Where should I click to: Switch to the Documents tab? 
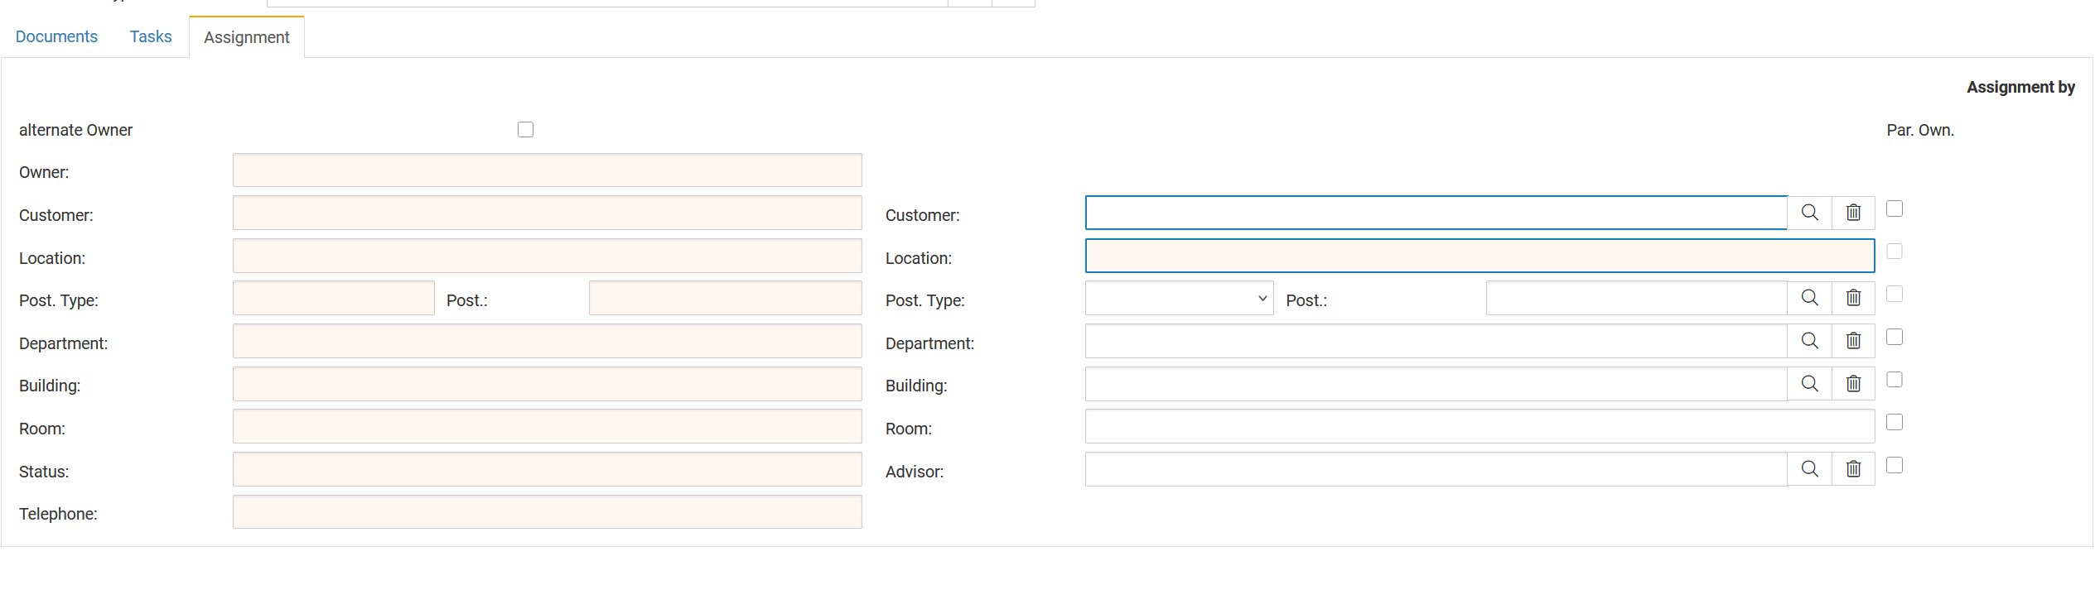[56, 36]
